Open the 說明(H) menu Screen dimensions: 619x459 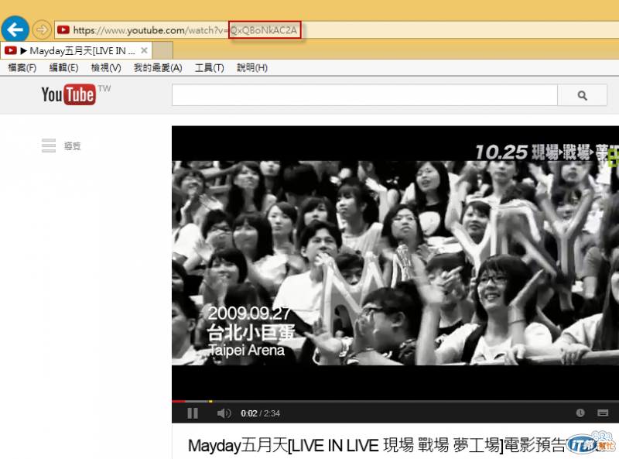point(252,68)
